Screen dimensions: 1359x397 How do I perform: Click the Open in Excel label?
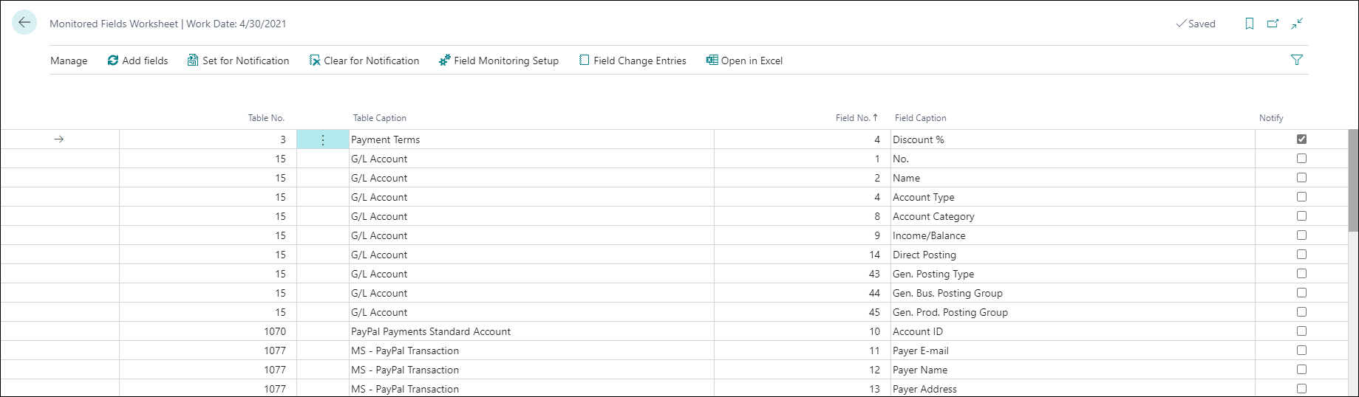tap(752, 61)
